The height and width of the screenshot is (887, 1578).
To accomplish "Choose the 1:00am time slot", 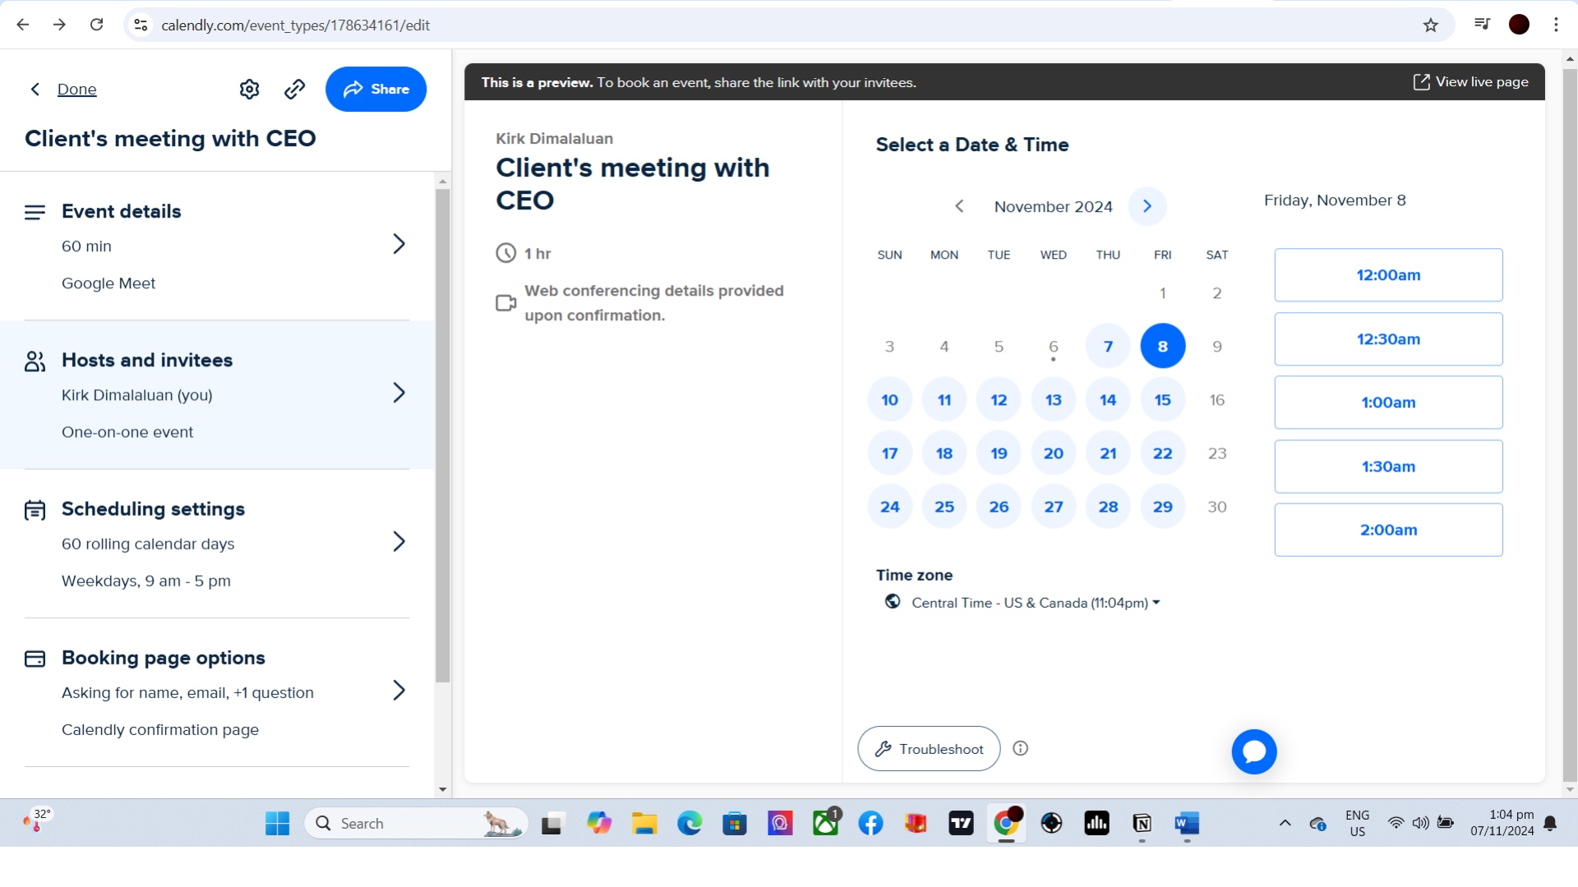I will point(1387,402).
